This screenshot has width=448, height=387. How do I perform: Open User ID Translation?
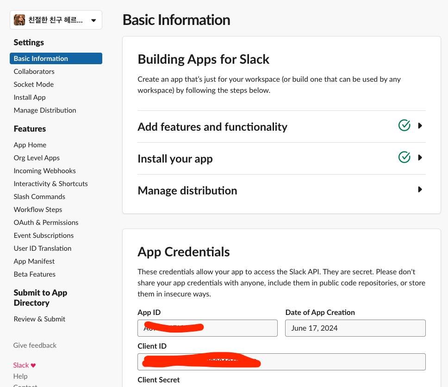coord(43,248)
